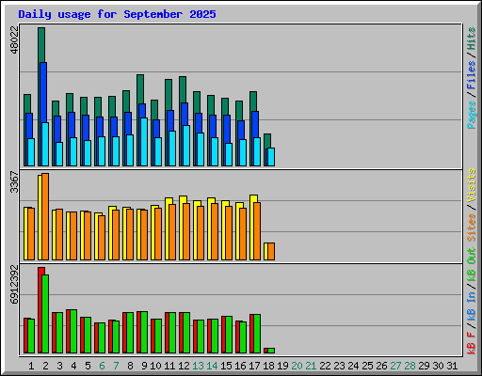Screen dimensions: 482x376
Task: Click the green day 13 weekend label
Action: [x=198, y=366]
